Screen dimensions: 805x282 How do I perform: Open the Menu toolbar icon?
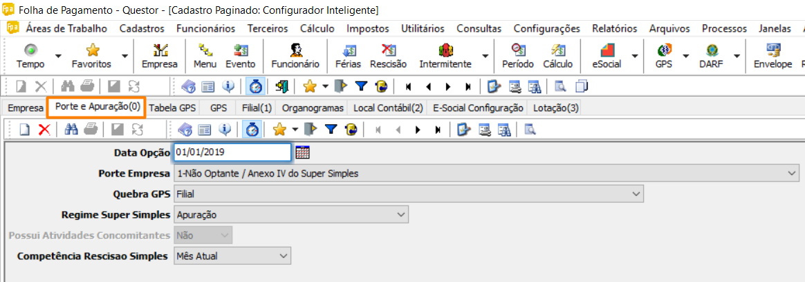[x=205, y=56]
